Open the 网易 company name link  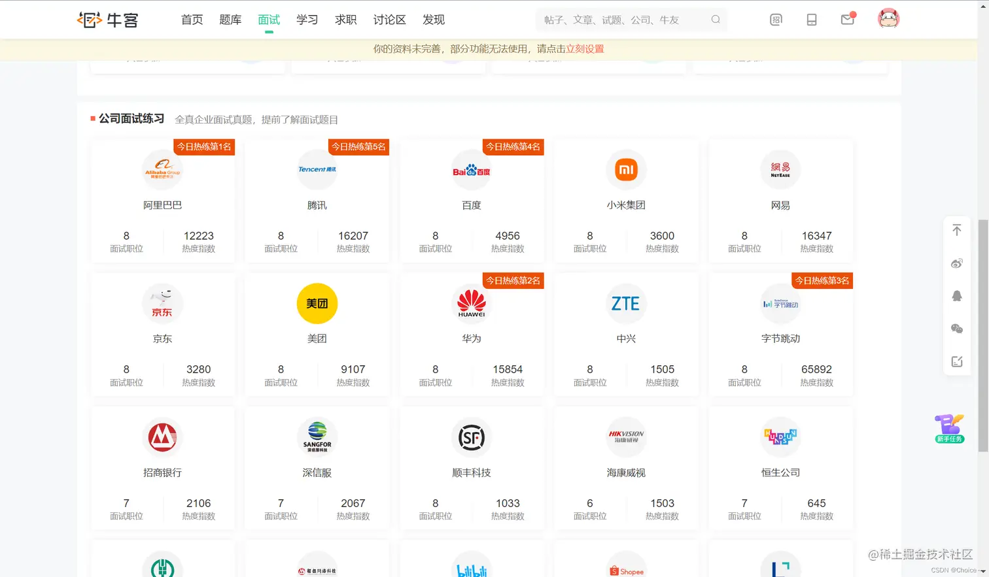780,205
